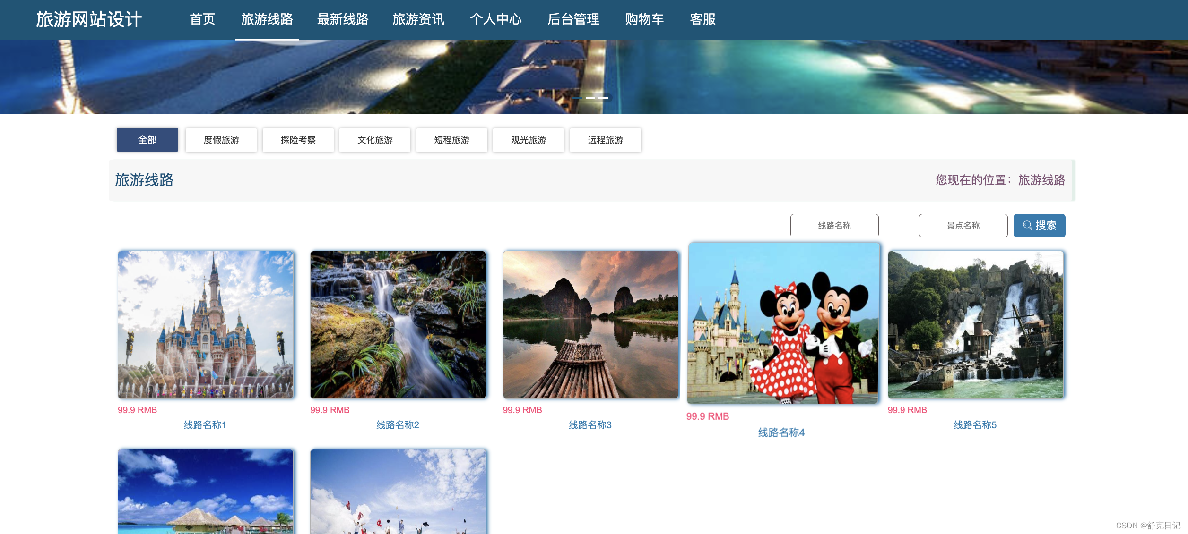Screen dimensions: 1188x534
Task: Filter by 远程旅游 long-distance travel
Action: pyautogui.click(x=605, y=139)
